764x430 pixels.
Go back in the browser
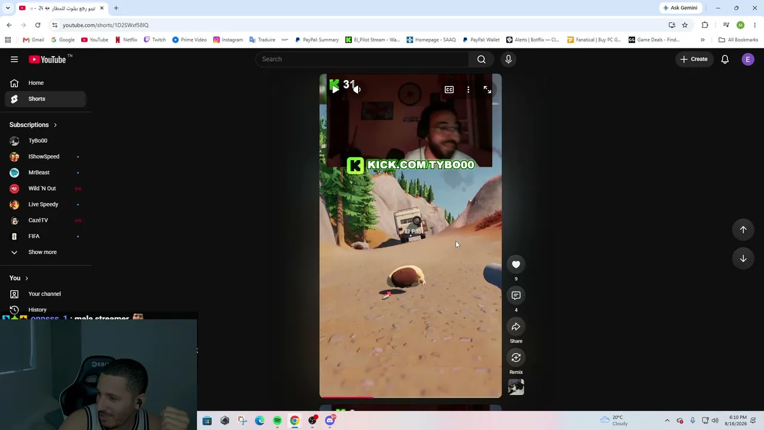pyautogui.click(x=9, y=25)
